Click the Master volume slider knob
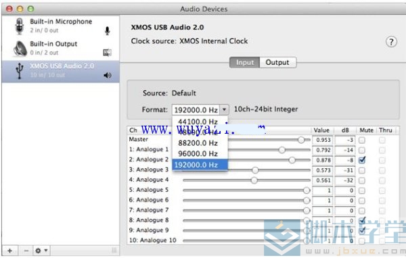406x258 pixels. tap(301, 140)
